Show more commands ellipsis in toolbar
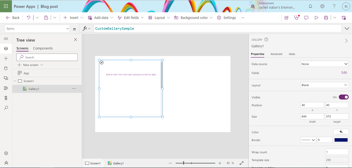 (243, 18)
